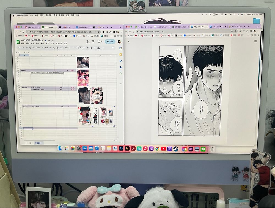This screenshot has width=275, height=208.
Task: Open the three-dot more options in Sheets toolbar
Action: (103, 48)
